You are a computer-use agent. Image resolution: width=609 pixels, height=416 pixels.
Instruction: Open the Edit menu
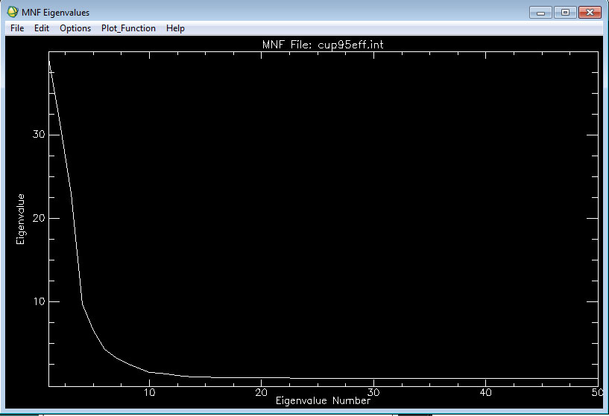click(x=41, y=28)
